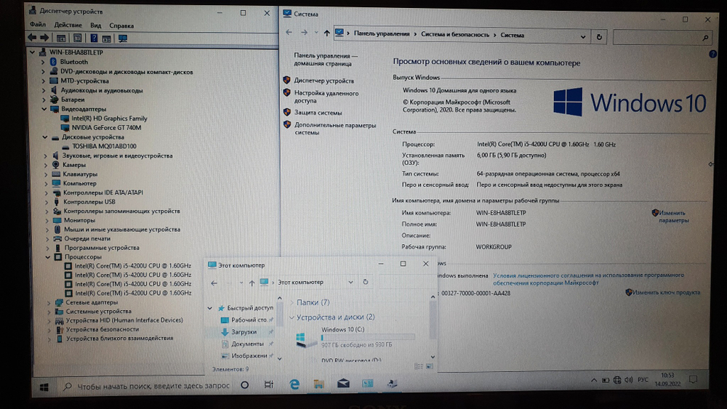Click the Forward arrow in Device Manager toolbar
Image resolution: width=727 pixels, height=409 pixels.
pos(44,38)
